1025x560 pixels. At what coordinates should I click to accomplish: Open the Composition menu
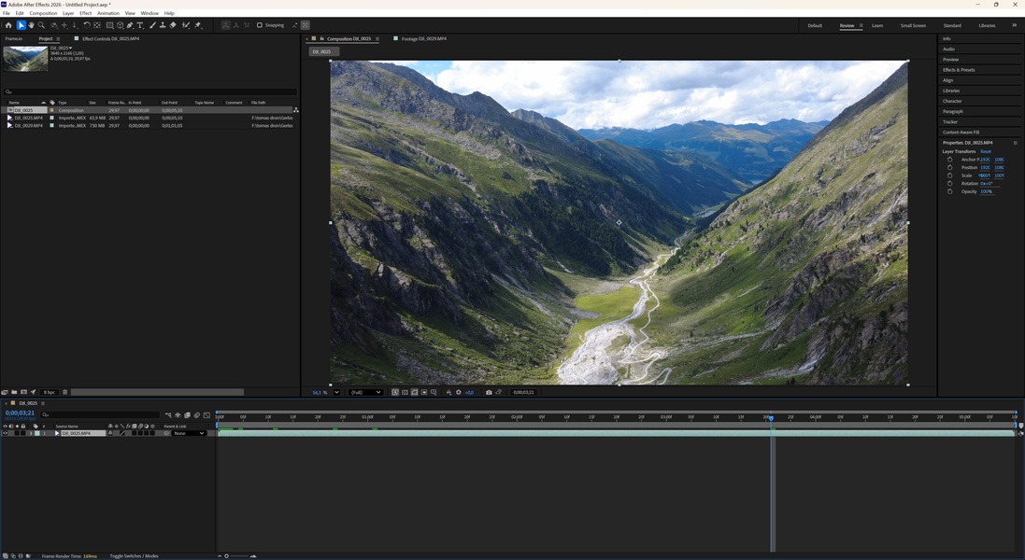click(43, 13)
